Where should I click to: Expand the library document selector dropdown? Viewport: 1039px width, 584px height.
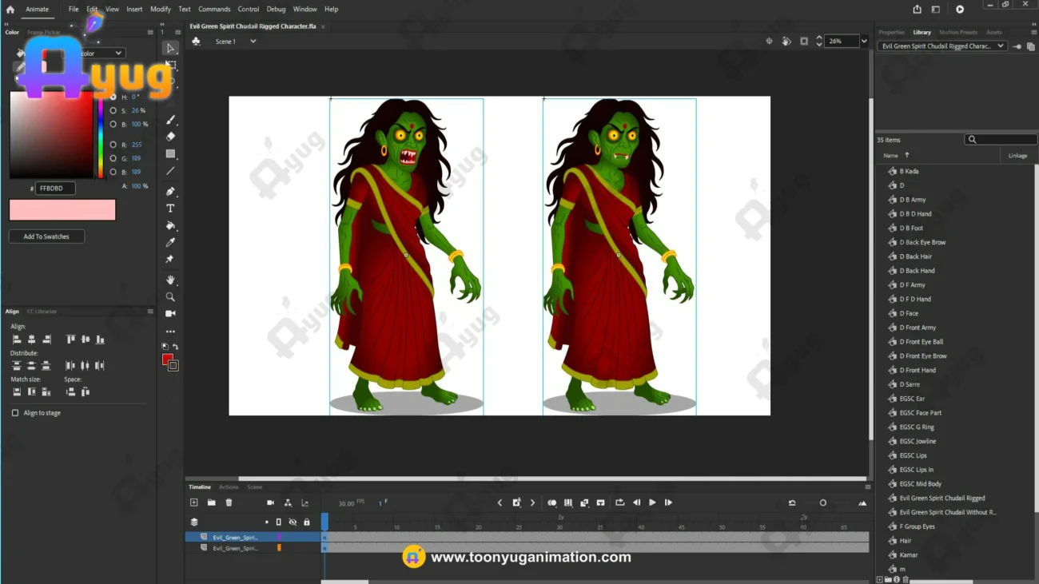click(1000, 46)
